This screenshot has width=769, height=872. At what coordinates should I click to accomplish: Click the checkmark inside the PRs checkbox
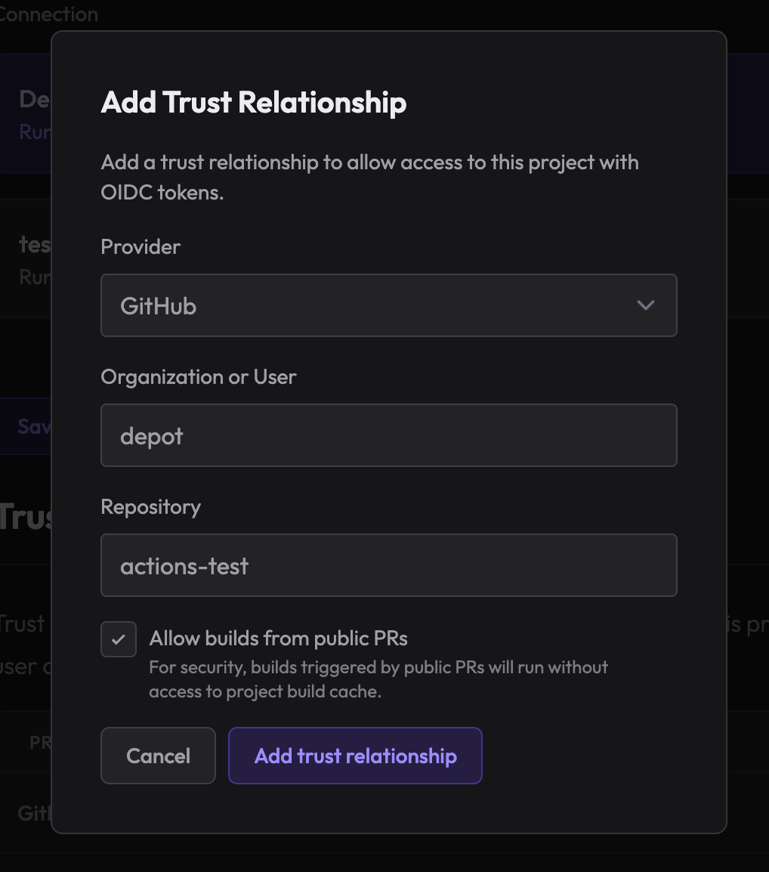pyautogui.click(x=119, y=639)
